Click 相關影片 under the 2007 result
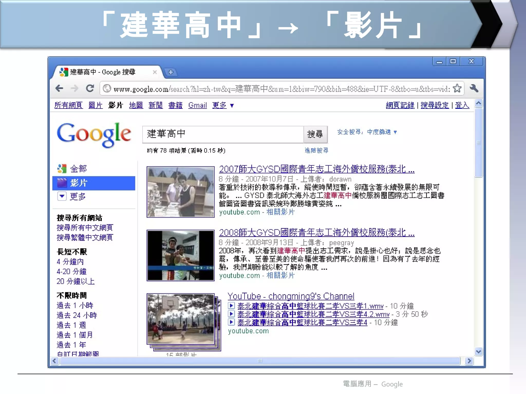The height and width of the screenshot is (394, 526). (x=280, y=212)
